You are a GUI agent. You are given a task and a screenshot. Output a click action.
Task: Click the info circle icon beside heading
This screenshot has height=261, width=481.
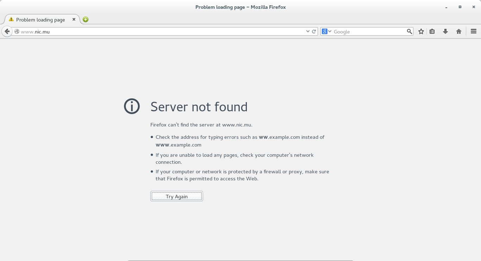(x=132, y=106)
